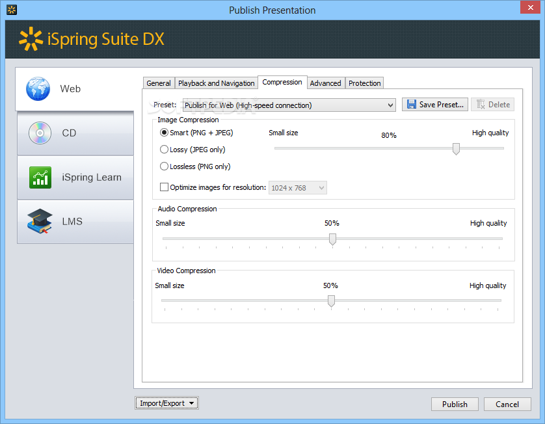Click the image quality slider handle
Image resolution: width=545 pixels, height=424 pixels.
(x=456, y=149)
